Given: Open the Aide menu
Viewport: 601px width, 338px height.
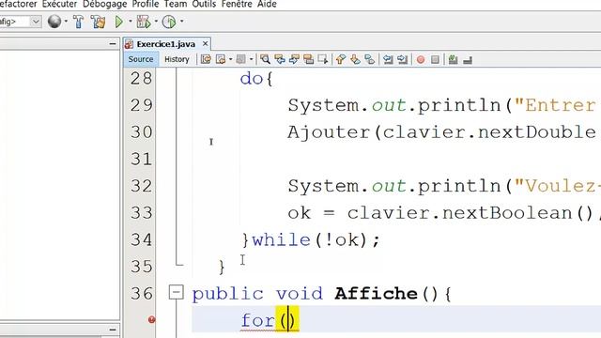Looking at the screenshot, I should (x=267, y=4).
